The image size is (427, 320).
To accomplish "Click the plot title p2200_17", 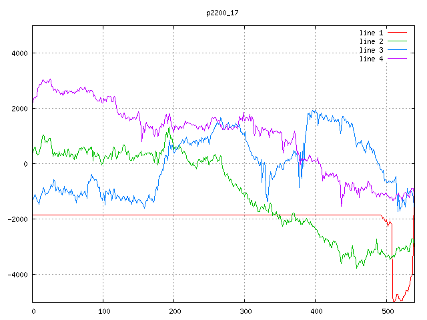I will pos(223,13).
